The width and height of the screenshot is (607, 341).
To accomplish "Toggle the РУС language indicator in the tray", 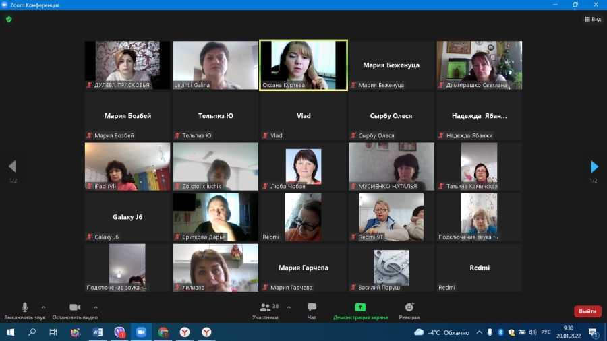I will point(546,332).
